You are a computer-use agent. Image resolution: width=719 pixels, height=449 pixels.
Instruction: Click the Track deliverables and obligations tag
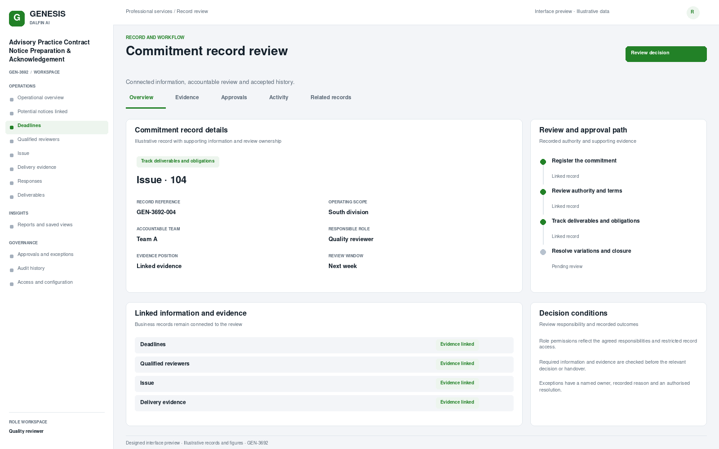coord(178,161)
